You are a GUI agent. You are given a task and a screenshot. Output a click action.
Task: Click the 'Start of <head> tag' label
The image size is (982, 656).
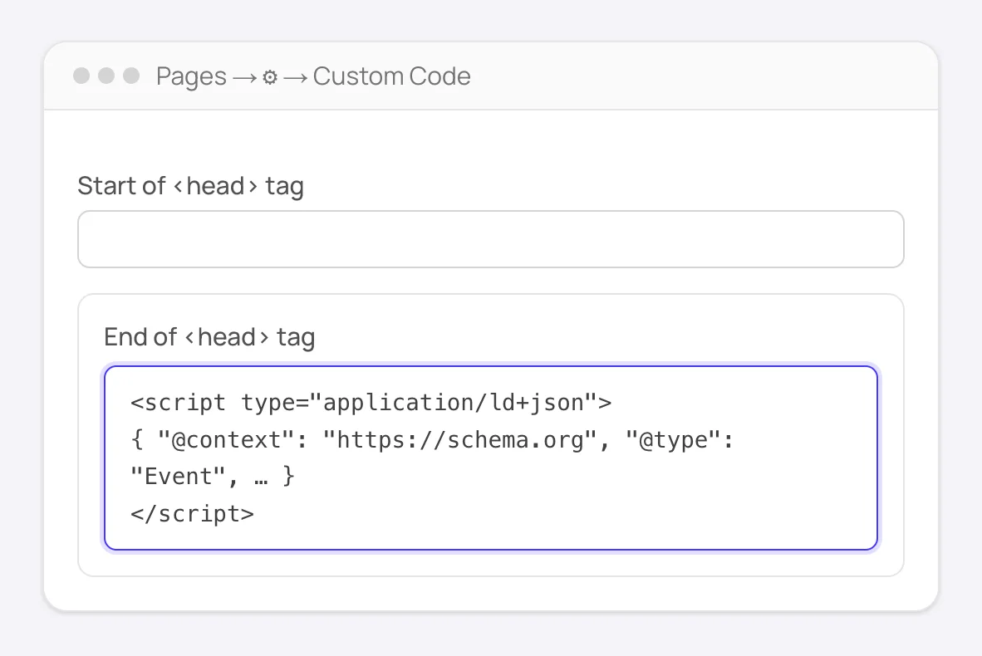(x=190, y=186)
